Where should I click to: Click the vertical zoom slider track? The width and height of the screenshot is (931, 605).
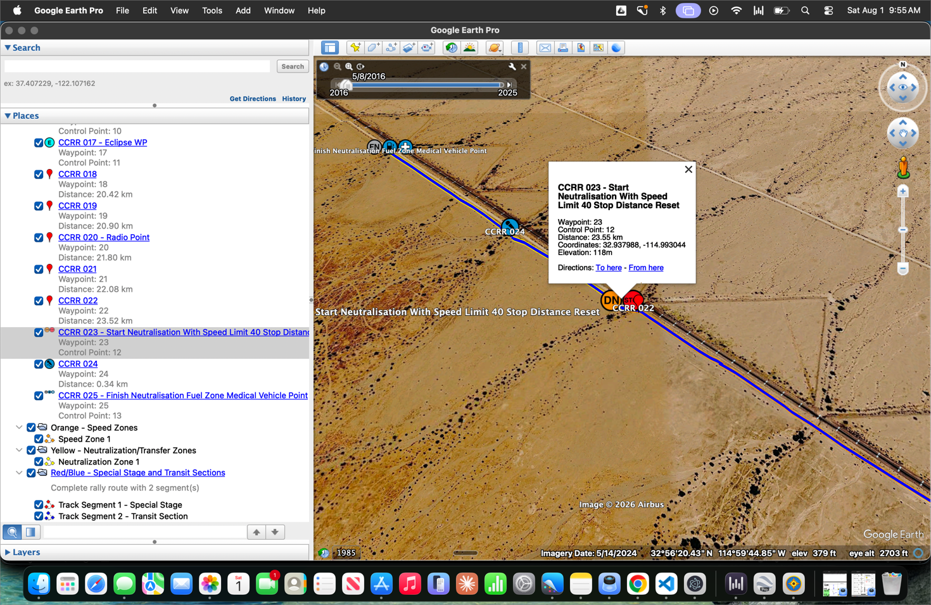coord(903,230)
